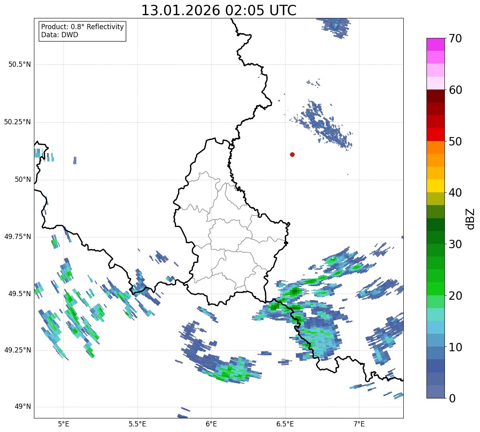Image resolution: width=480 pixels, height=432 pixels.
Task: Pick the magenta swatch at top of colorbar
Action: pos(435,44)
